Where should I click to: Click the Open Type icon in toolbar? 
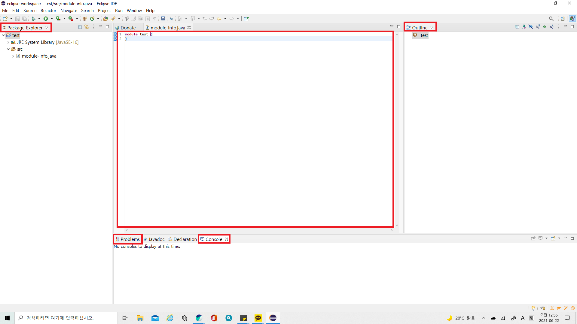[105, 19]
